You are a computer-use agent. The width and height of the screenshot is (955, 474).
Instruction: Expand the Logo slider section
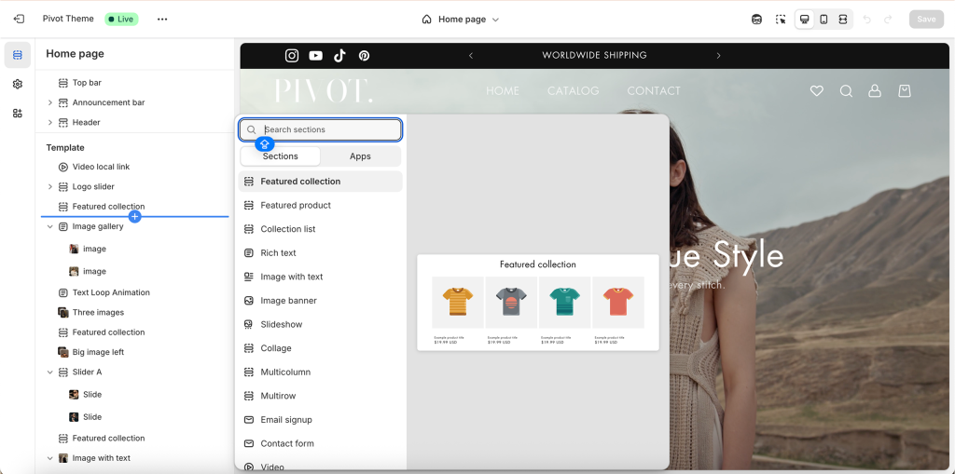tap(50, 187)
